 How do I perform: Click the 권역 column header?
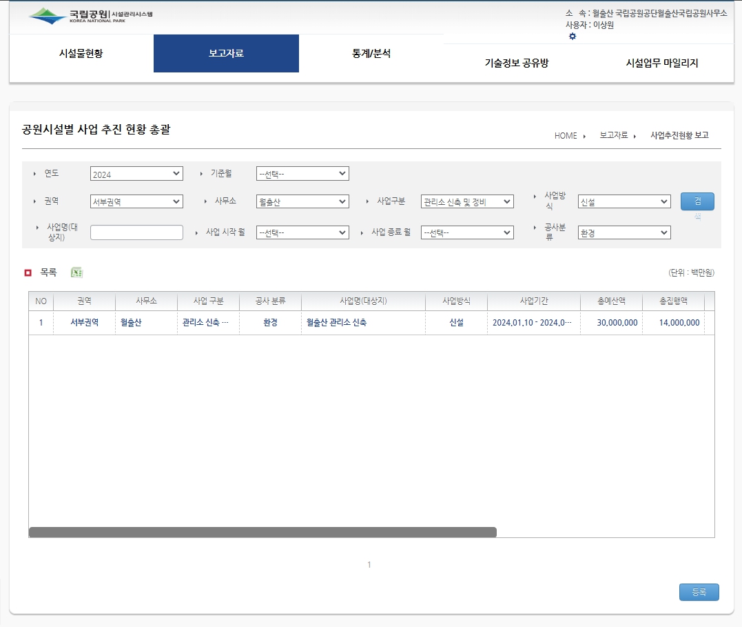pyautogui.click(x=84, y=301)
